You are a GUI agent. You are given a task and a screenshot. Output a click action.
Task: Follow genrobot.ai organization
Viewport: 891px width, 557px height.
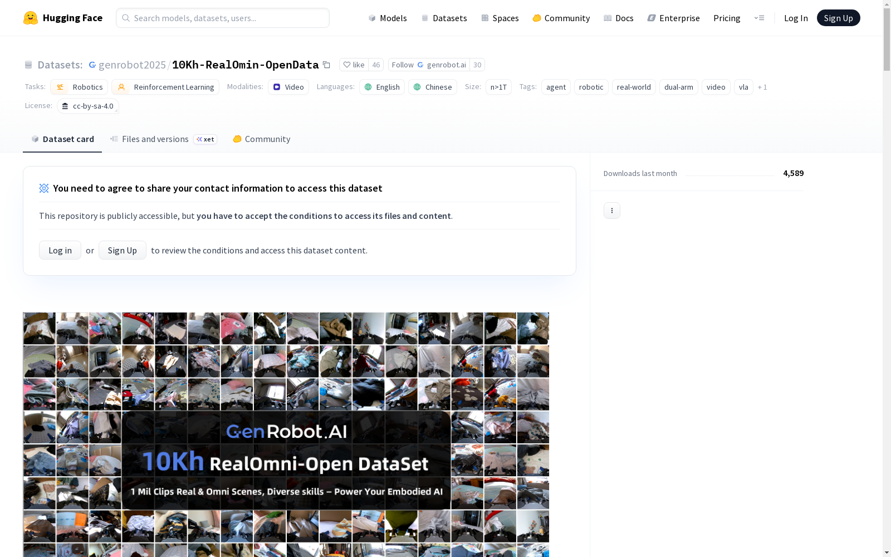(x=429, y=65)
